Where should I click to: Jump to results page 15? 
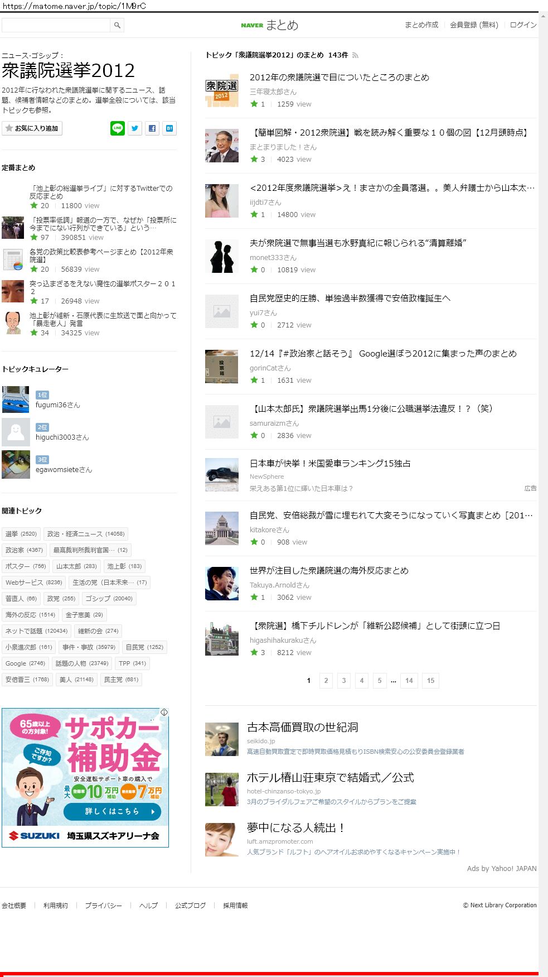click(x=430, y=681)
